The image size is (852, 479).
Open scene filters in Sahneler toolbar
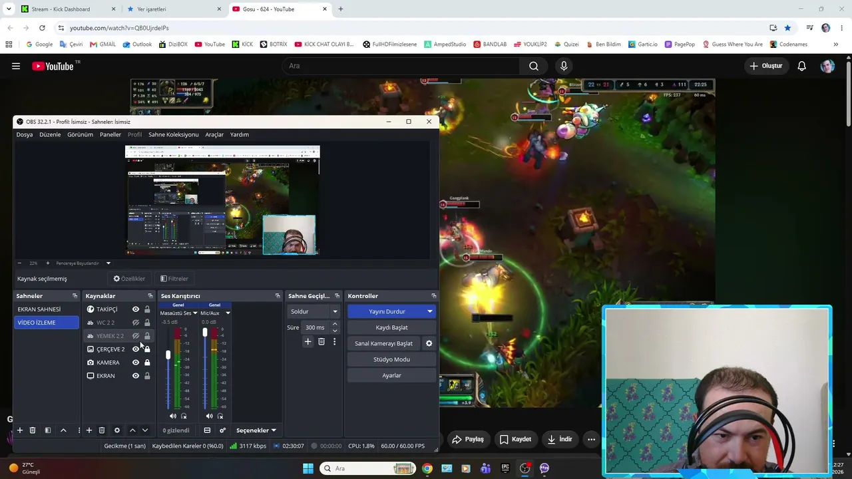point(48,430)
